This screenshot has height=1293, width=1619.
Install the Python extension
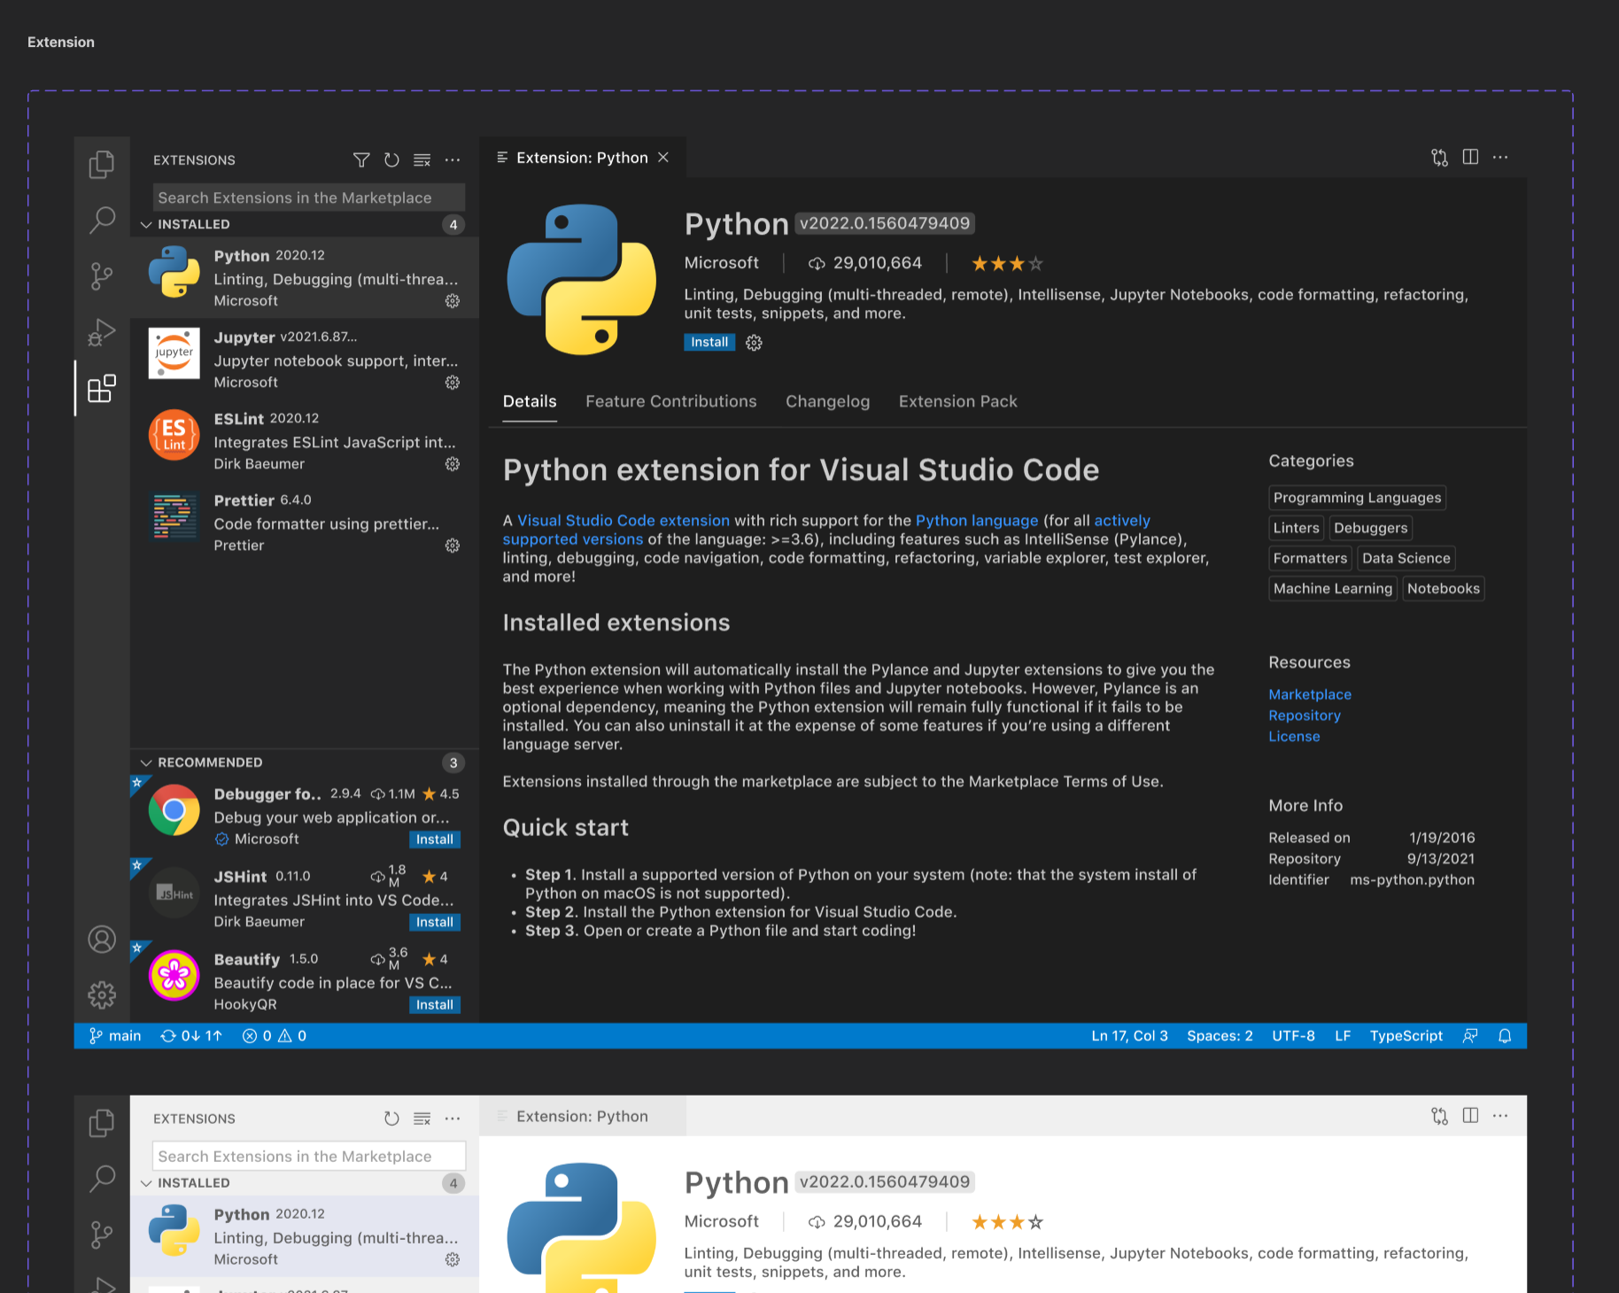(709, 342)
